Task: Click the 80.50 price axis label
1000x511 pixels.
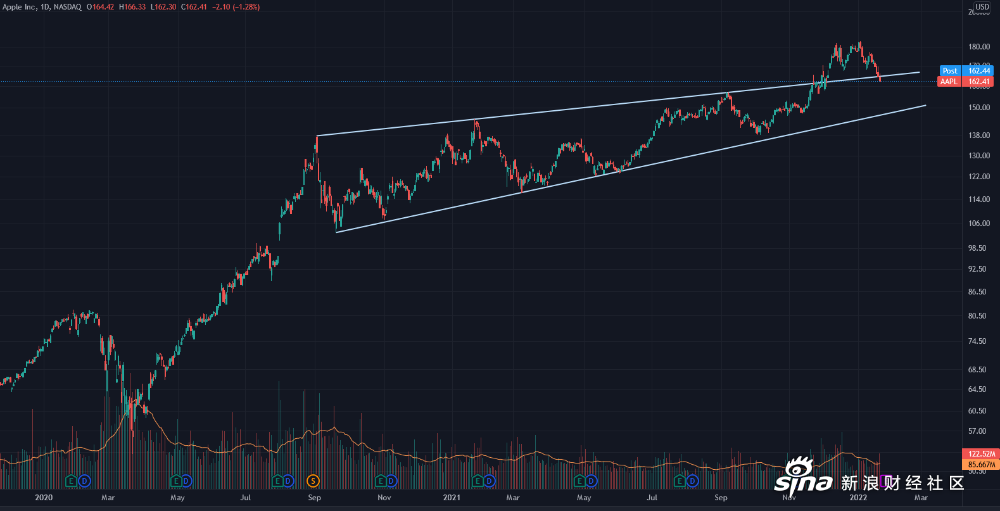Action: point(977,316)
